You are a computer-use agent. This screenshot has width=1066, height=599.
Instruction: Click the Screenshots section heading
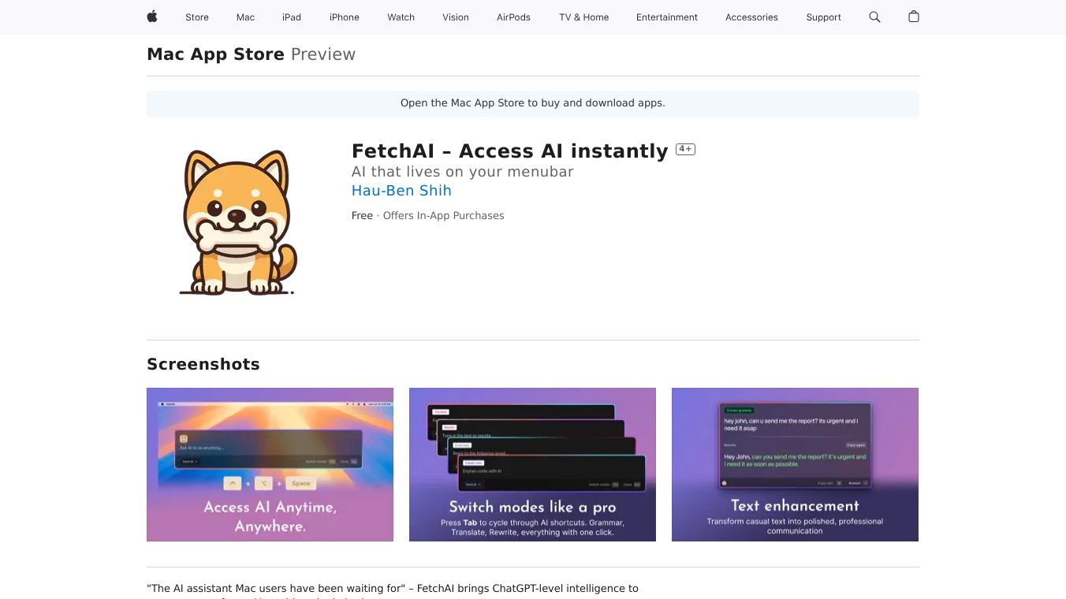point(203,364)
